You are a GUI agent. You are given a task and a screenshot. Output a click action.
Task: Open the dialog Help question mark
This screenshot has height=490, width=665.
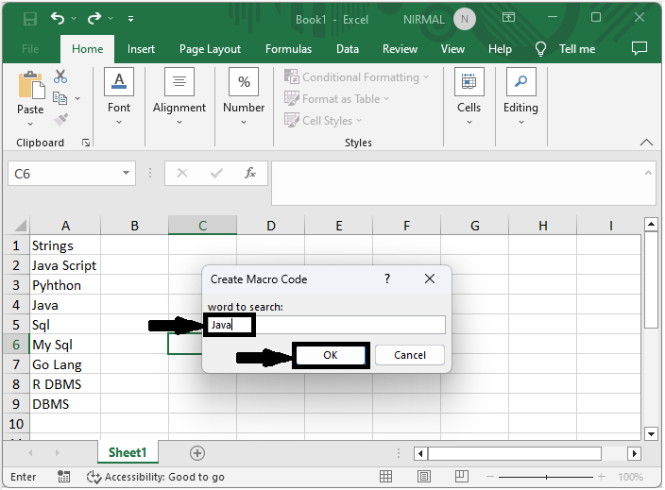click(x=387, y=279)
